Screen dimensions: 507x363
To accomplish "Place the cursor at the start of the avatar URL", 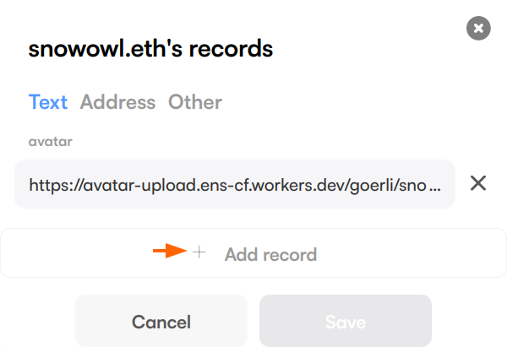I will (x=30, y=184).
